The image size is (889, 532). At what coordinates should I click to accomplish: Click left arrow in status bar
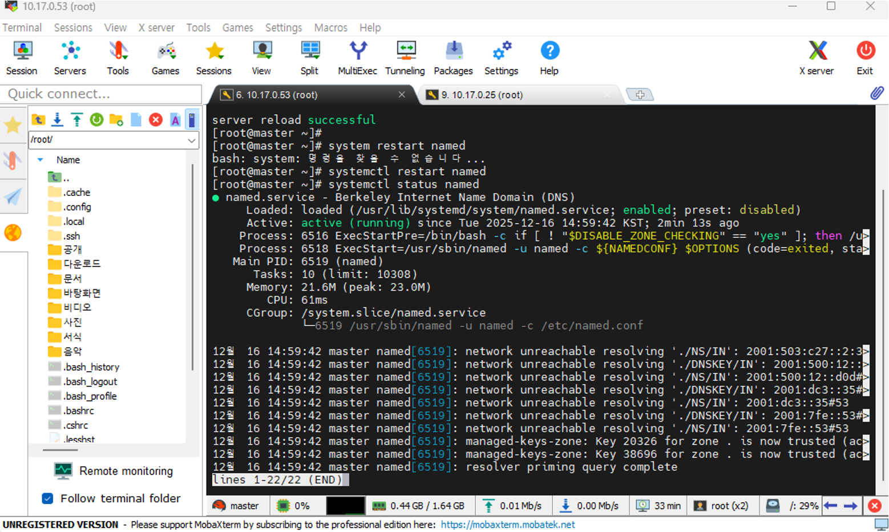point(831,506)
